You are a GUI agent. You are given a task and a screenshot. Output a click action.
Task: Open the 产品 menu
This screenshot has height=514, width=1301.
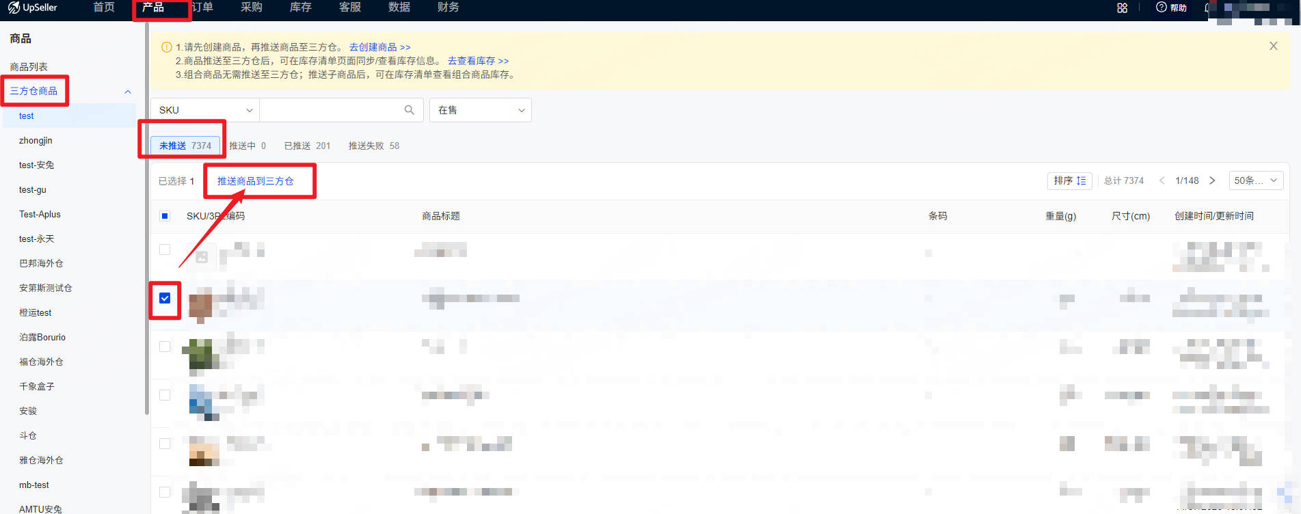click(x=153, y=8)
